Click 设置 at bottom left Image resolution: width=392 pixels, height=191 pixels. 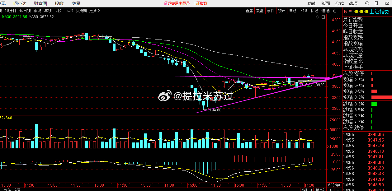[17, 189]
